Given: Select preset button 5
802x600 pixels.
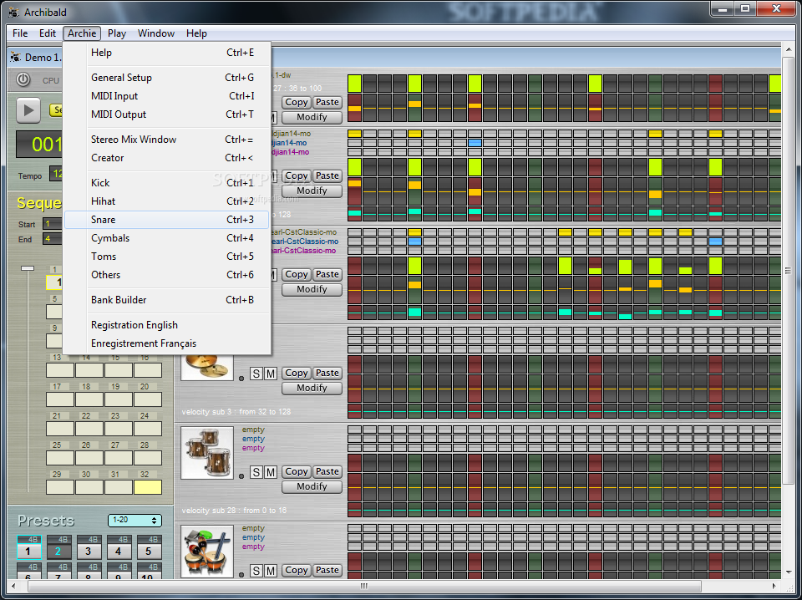Looking at the screenshot, I should click(149, 551).
